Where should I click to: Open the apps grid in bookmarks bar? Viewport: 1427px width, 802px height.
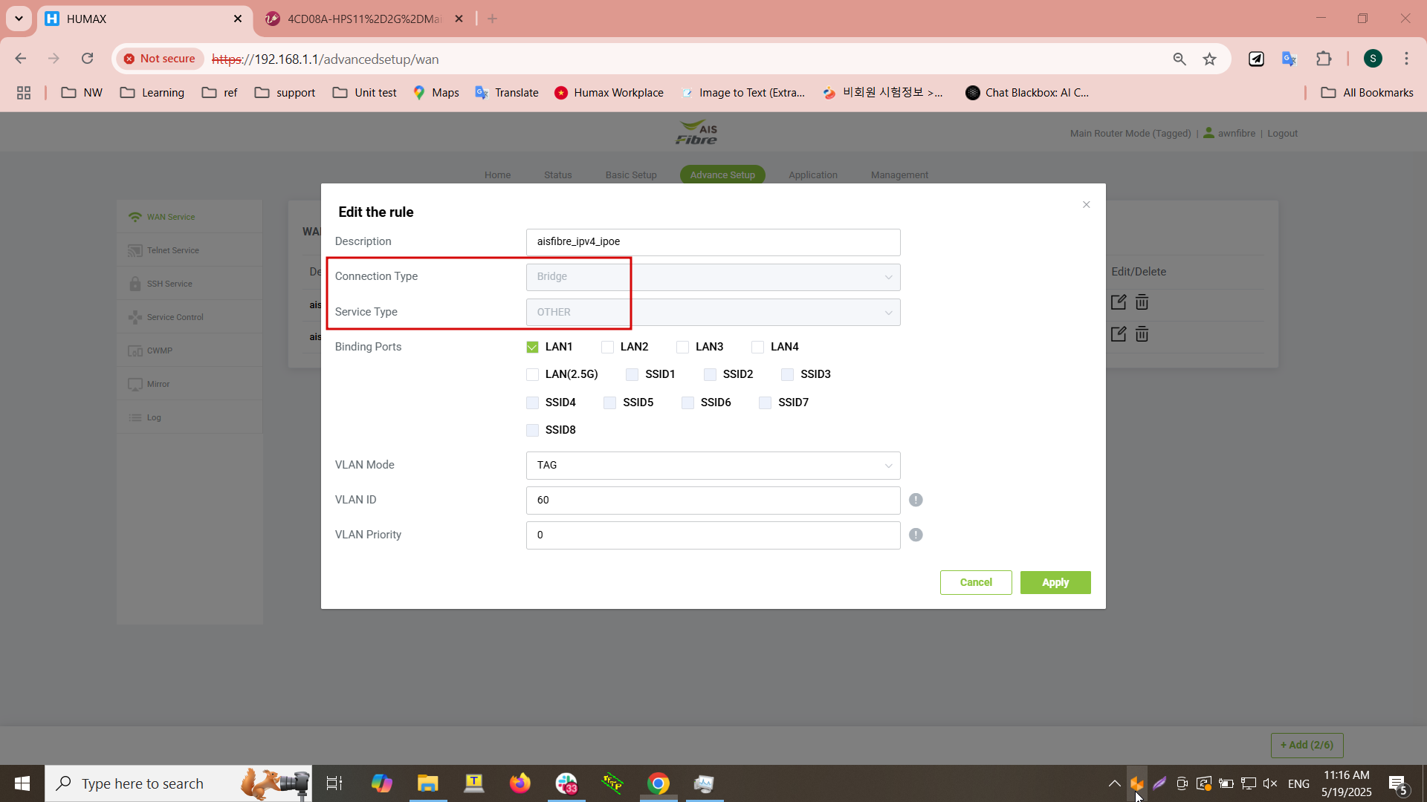tap(24, 93)
